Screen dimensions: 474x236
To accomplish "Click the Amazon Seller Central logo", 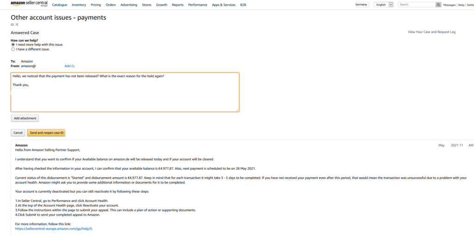I will 29,4.
